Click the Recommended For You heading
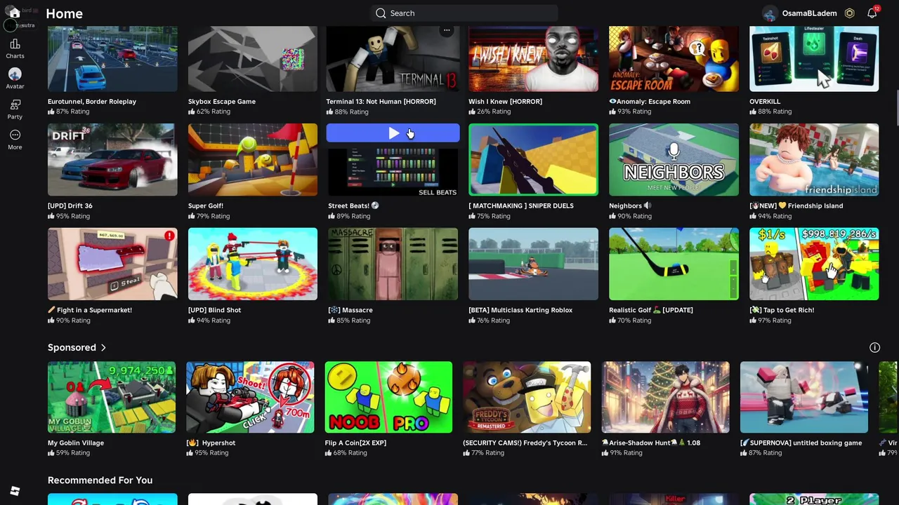This screenshot has width=899, height=505. (x=100, y=480)
